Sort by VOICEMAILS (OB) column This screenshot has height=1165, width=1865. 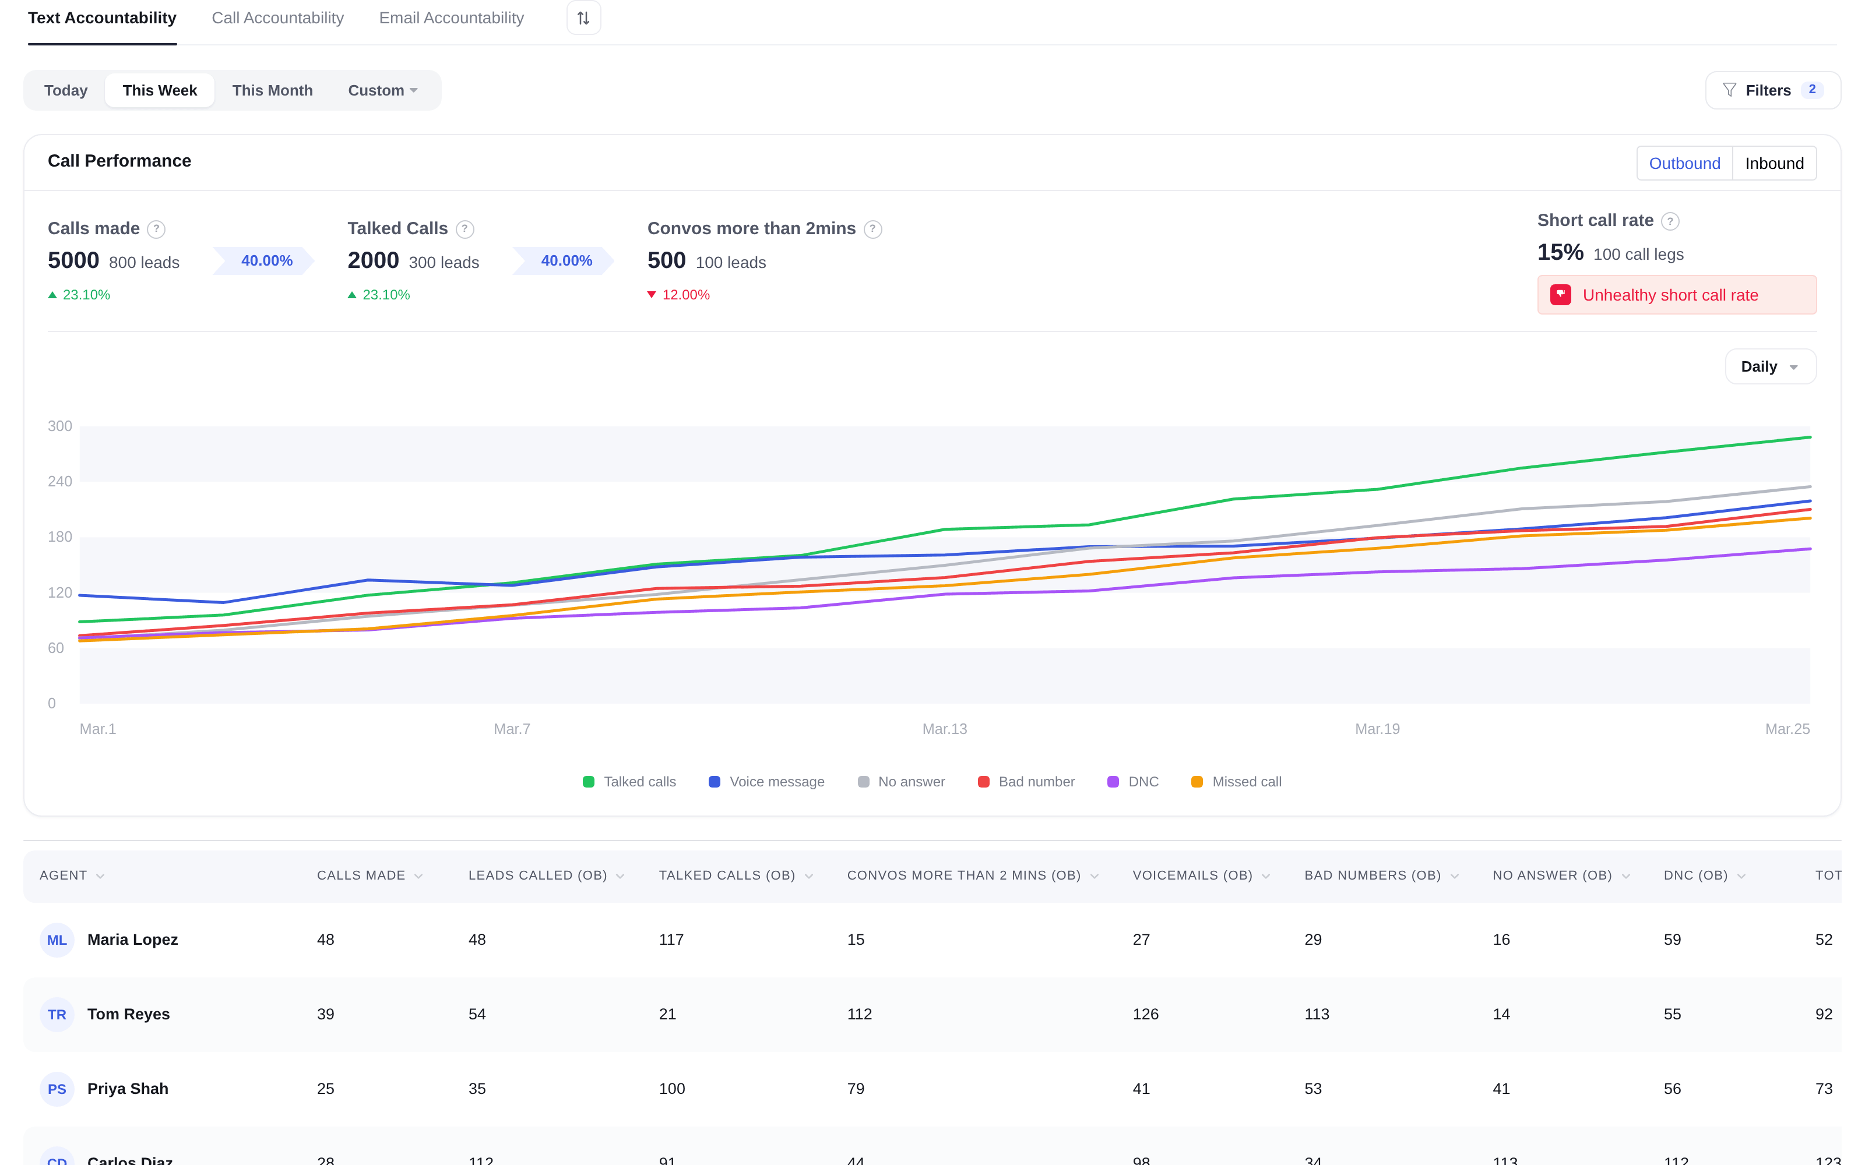click(1201, 875)
